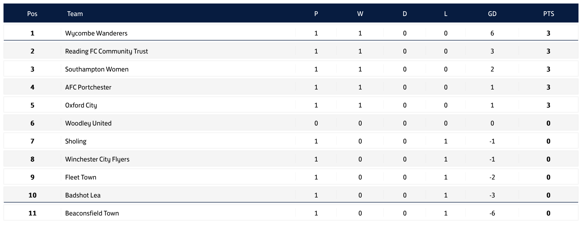Image resolution: width=581 pixels, height=225 pixels.
Task: Select Fleet Town in the standings
Action: coord(81,177)
